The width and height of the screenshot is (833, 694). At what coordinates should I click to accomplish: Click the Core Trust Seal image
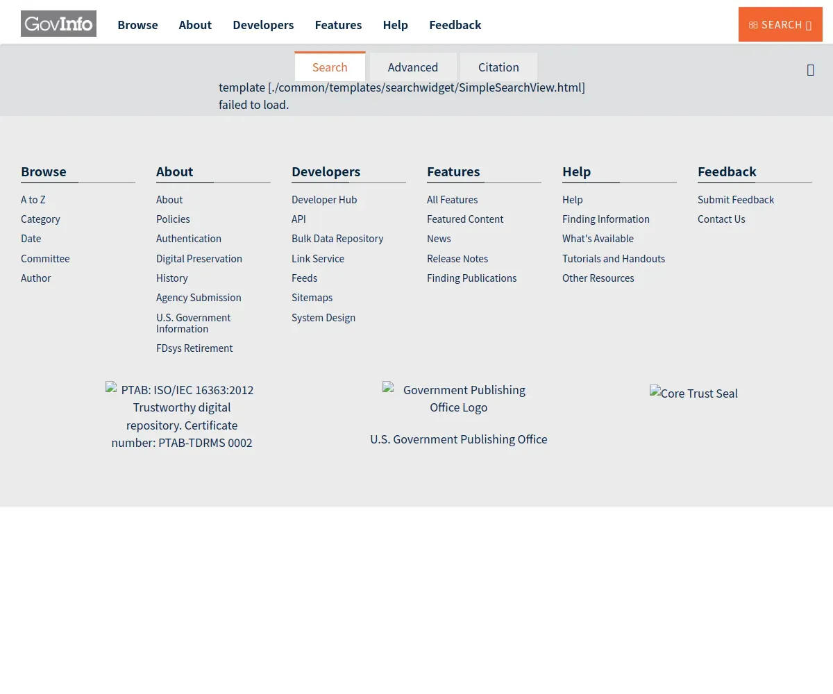693,393
